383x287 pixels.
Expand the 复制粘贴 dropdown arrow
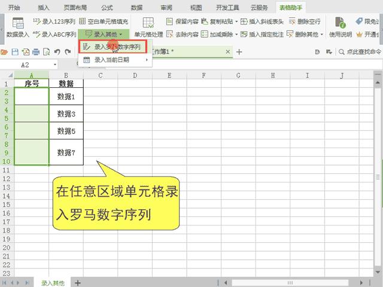pos(236,22)
